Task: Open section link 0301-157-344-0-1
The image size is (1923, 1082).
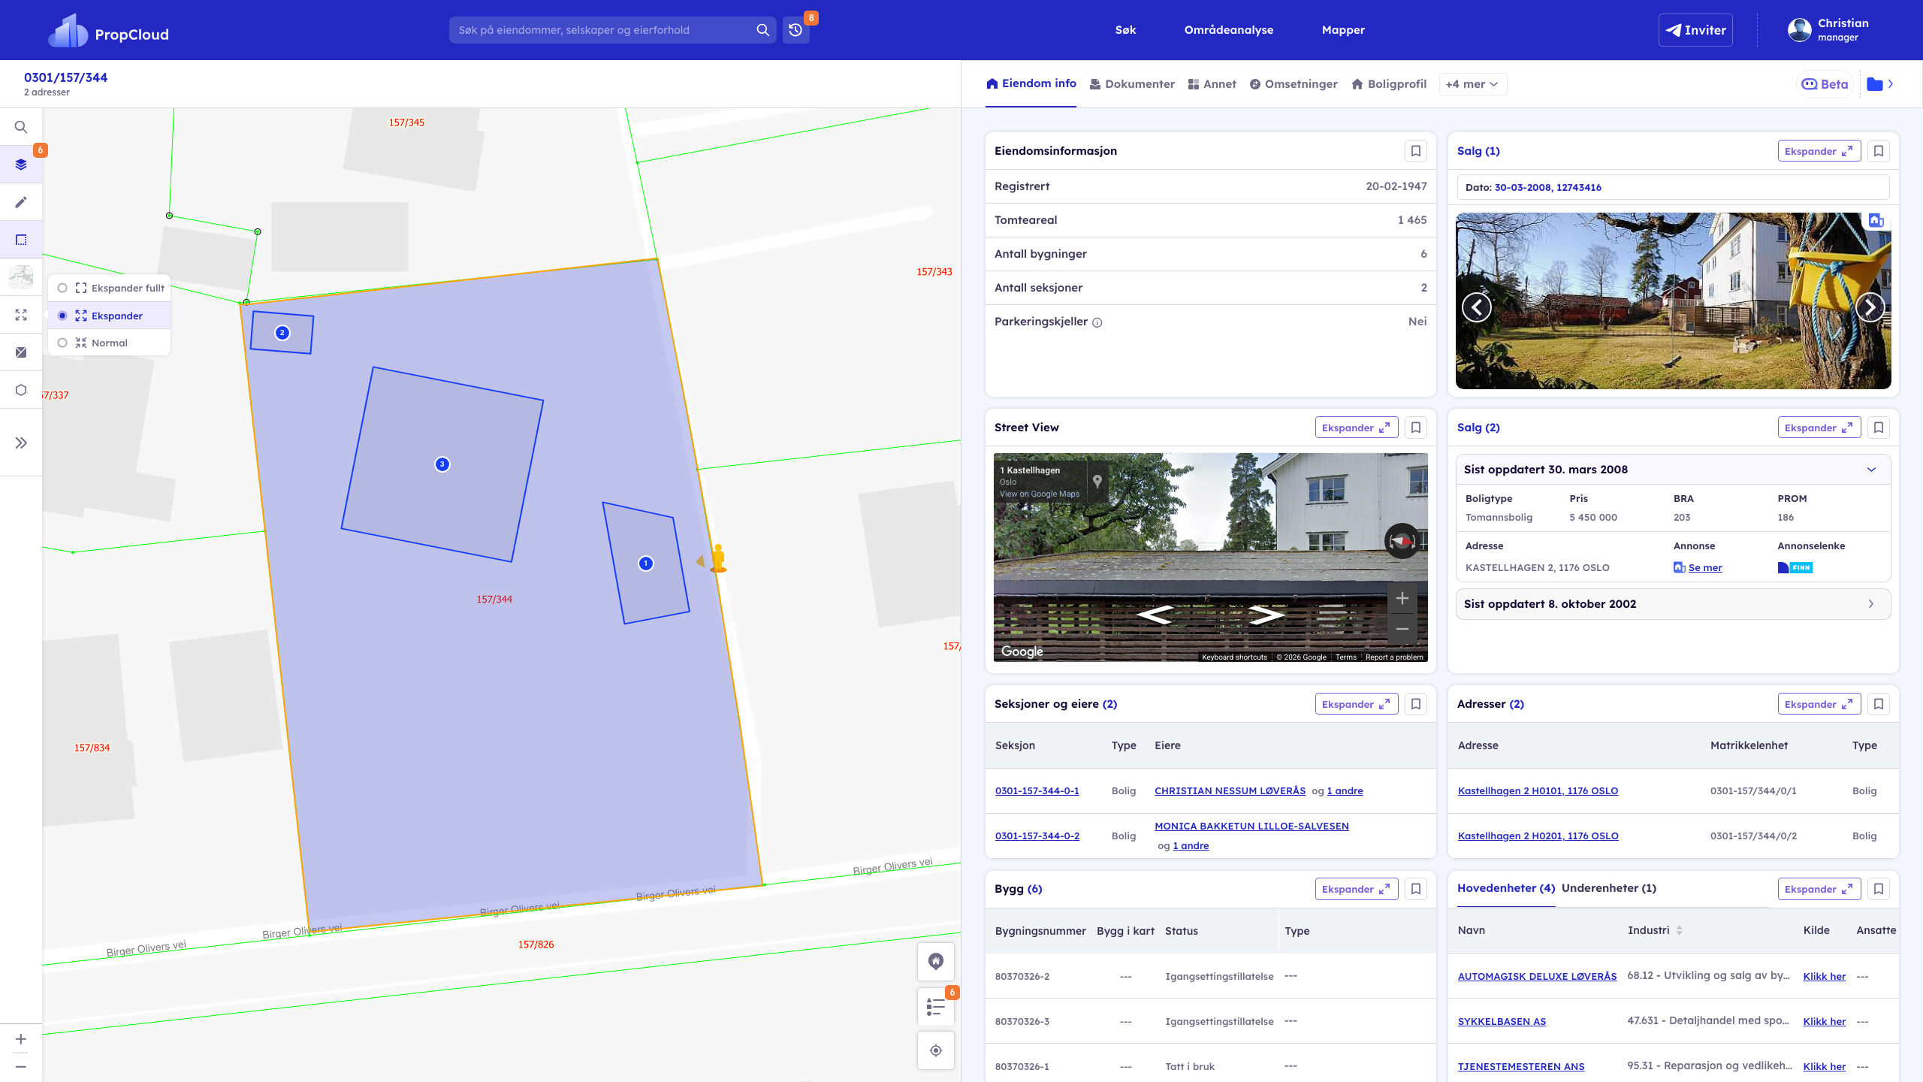Action: (1037, 790)
